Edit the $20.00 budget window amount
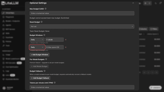Viewport: 164px width, 92px height. (55, 40)
